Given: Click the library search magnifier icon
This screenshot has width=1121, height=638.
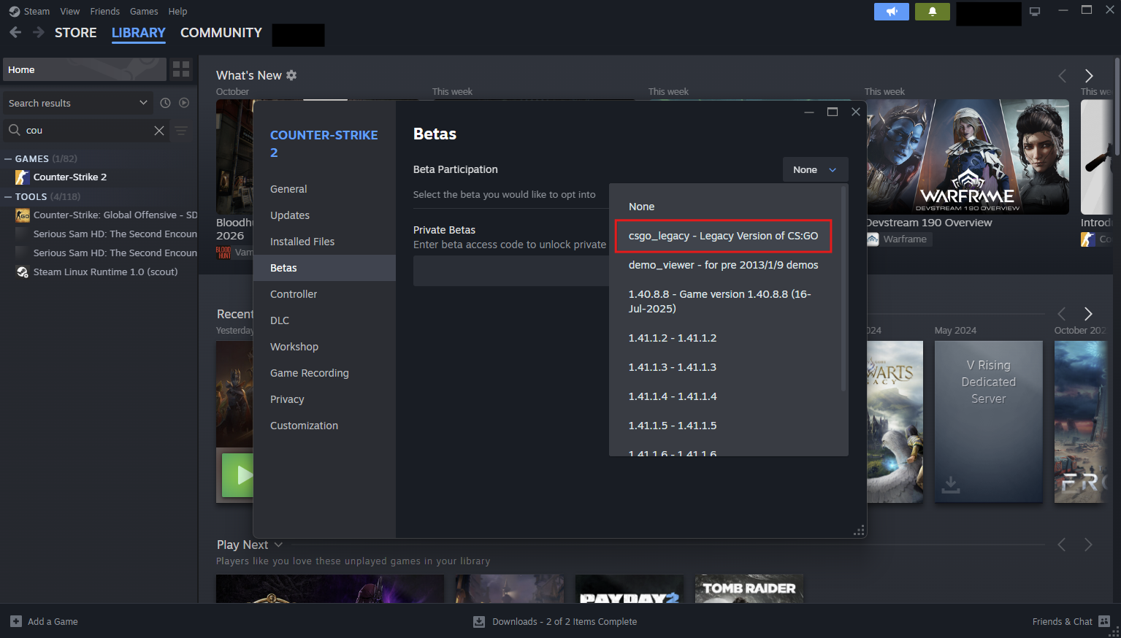Looking at the screenshot, I should click(15, 130).
